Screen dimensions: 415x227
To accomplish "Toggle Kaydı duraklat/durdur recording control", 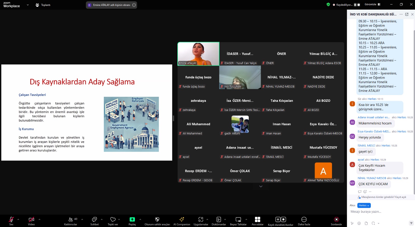I will point(280,220).
